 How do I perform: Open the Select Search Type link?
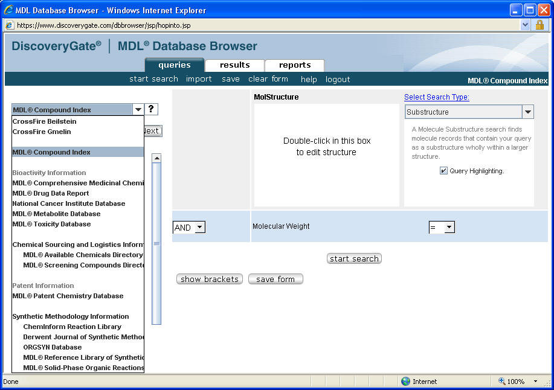click(436, 97)
